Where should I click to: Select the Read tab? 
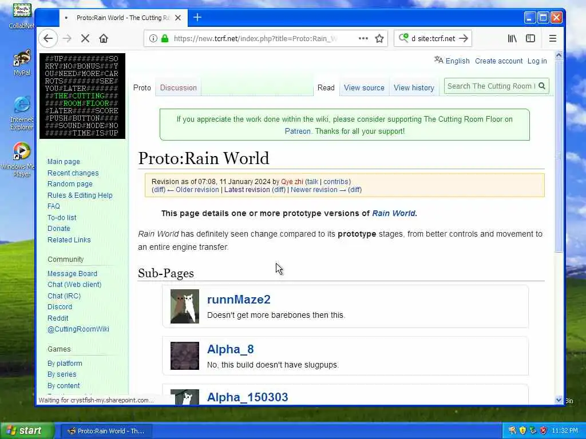pyautogui.click(x=326, y=87)
